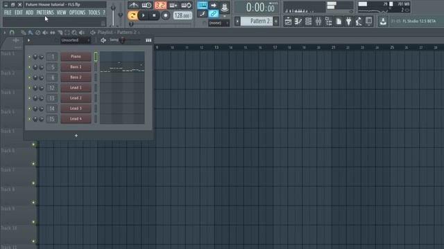This screenshot has height=249, width=444.
Task: Stop playback with the stop button
Action: [154, 15]
